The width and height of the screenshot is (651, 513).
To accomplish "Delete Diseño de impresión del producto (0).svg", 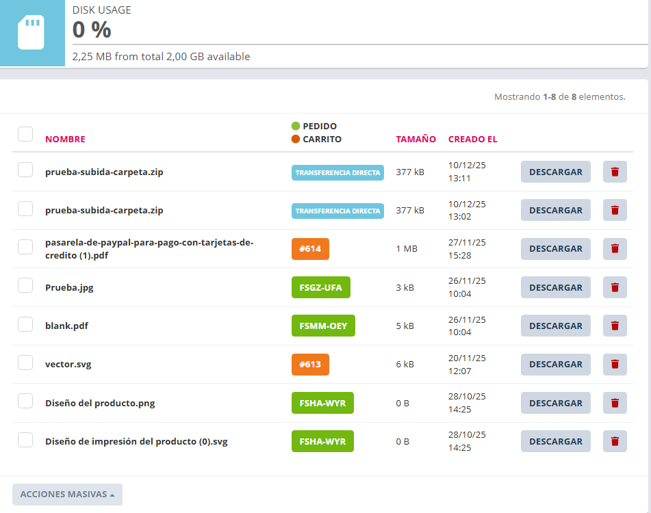I will tap(614, 441).
